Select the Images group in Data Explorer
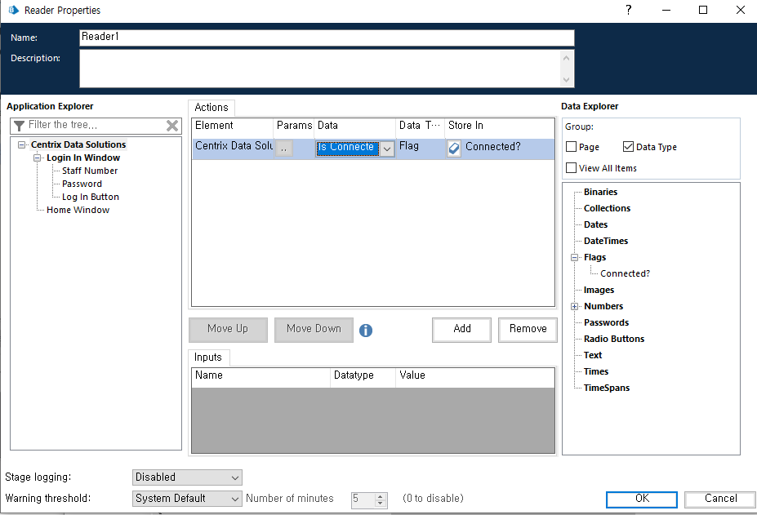 [599, 290]
